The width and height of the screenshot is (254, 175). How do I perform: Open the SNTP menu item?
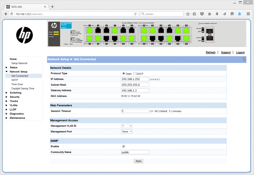15,80
